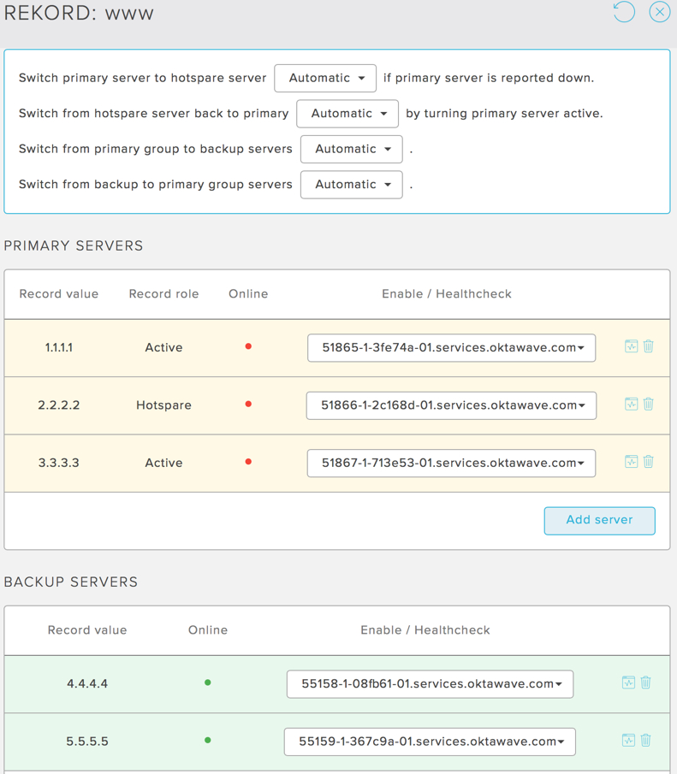Open the 55158-1-08fb61-01 healthcheck dropdown
The width and height of the screenshot is (677, 774).
click(430, 684)
